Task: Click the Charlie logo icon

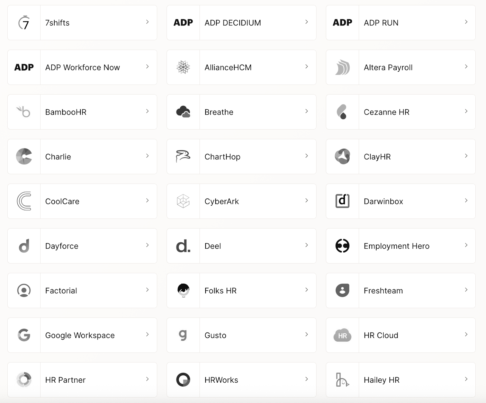Action: pos(24,156)
